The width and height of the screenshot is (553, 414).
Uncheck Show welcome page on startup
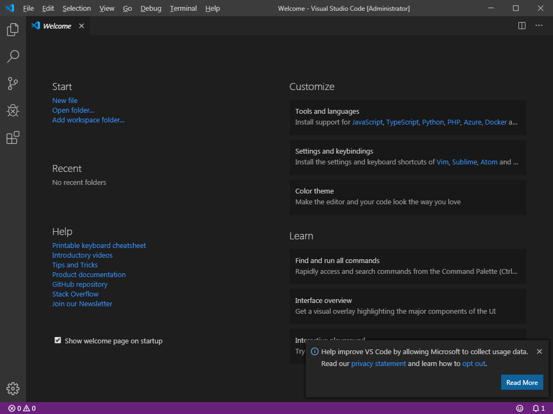(58, 340)
